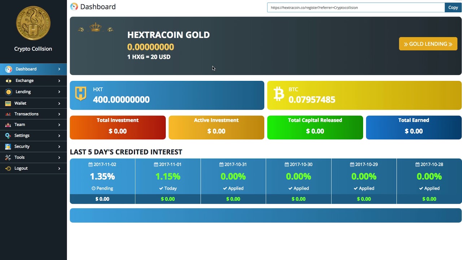Select the Security label in sidebar
The height and width of the screenshot is (260, 462).
point(22,147)
